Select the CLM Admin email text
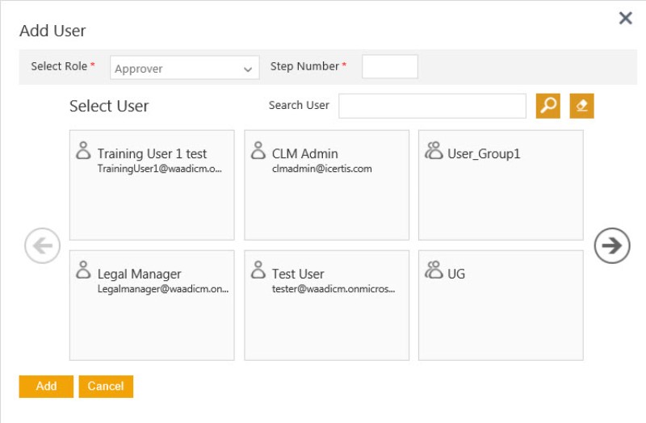 [x=321, y=169]
